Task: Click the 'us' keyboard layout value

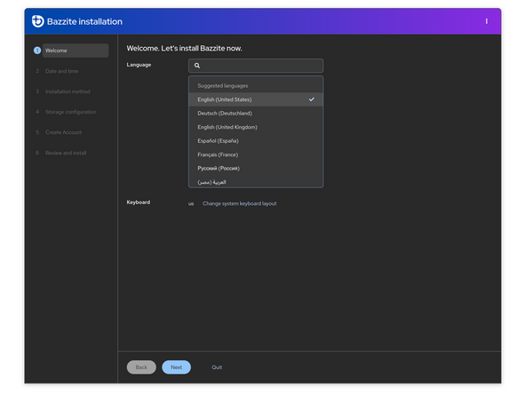Action: (191, 204)
